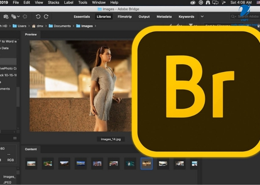Click the large preview photo of the woman
Image resolution: width=260 pixels, height=185 pixels.
click(81, 86)
